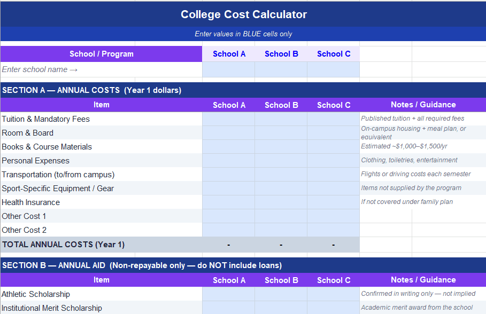Screen dimensions: 486x314
Task: Select the Notes / Guidance header cell
Action: point(422,105)
